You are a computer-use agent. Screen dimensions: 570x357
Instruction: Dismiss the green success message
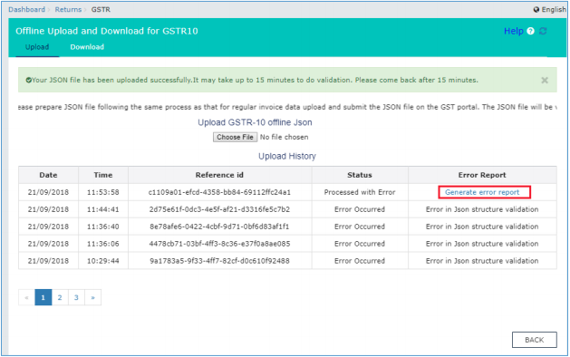(545, 81)
